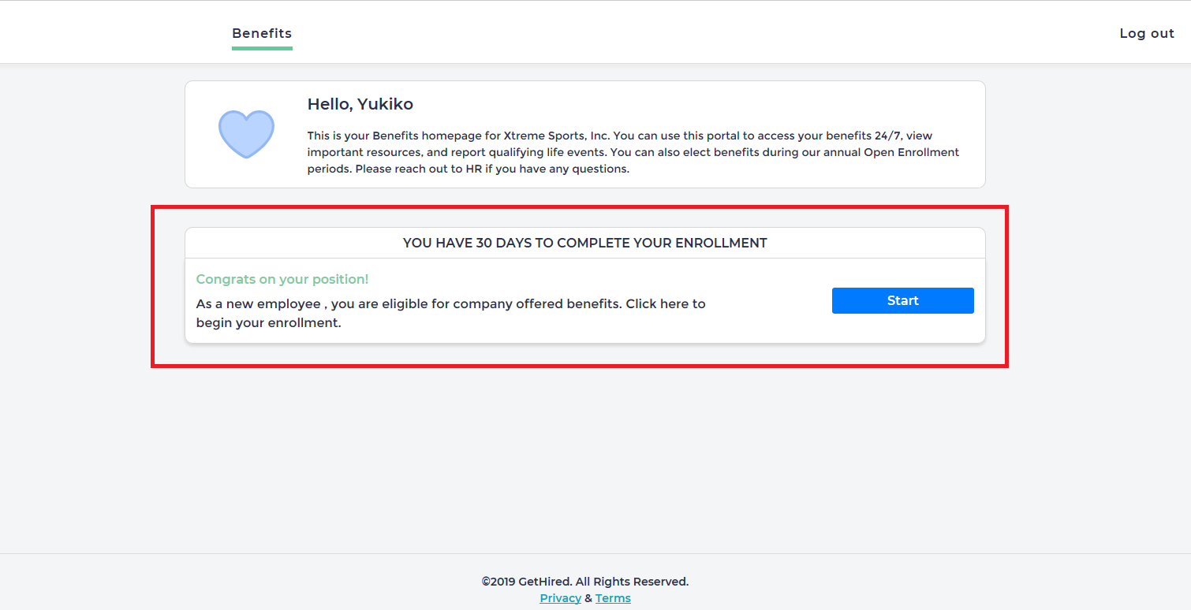This screenshot has width=1191, height=610.
Task: Log out of the benefits portal
Action: click(x=1147, y=33)
